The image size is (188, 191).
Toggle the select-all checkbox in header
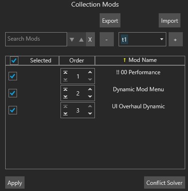click(x=14, y=61)
